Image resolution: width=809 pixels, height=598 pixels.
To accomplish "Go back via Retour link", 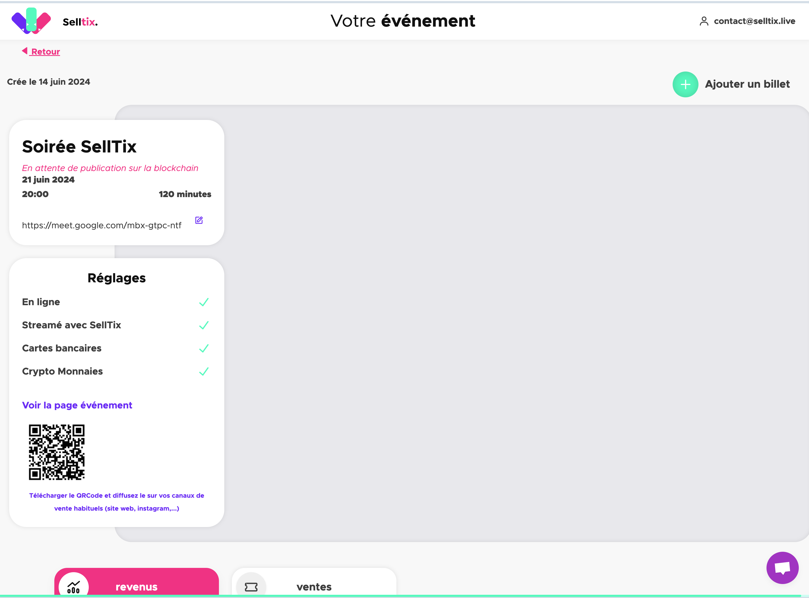I will [x=46, y=52].
